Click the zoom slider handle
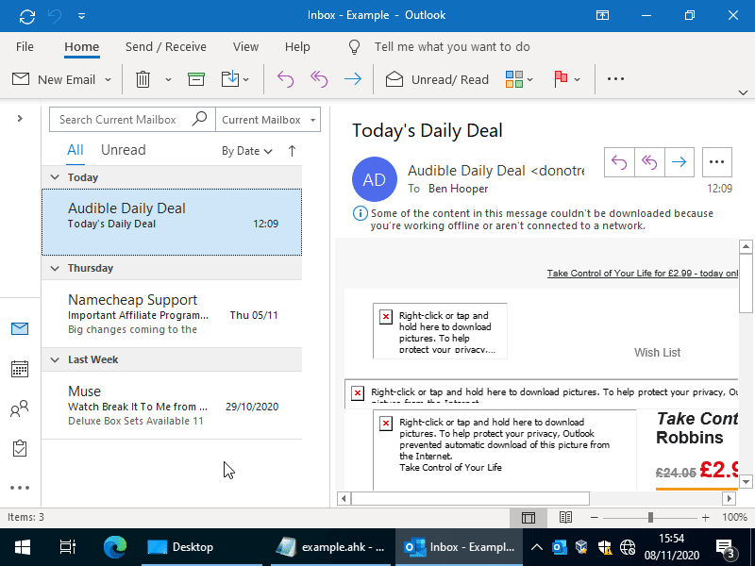 [650, 517]
